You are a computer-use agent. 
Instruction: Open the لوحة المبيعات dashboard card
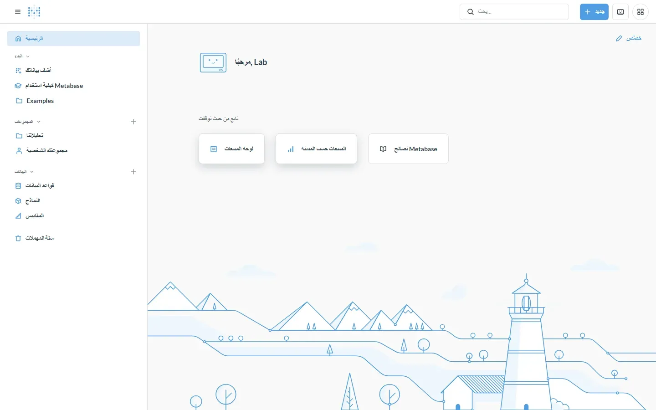231,149
